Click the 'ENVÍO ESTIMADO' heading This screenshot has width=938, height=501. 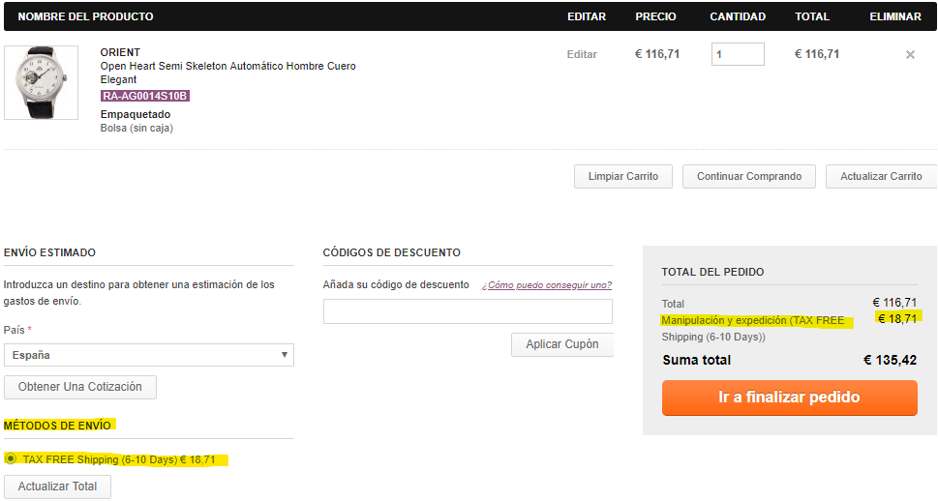[x=49, y=252]
